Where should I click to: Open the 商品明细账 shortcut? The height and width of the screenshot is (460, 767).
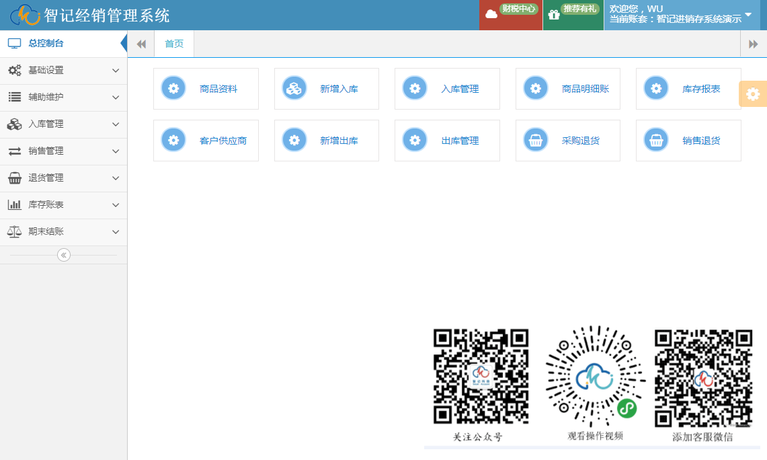click(568, 89)
